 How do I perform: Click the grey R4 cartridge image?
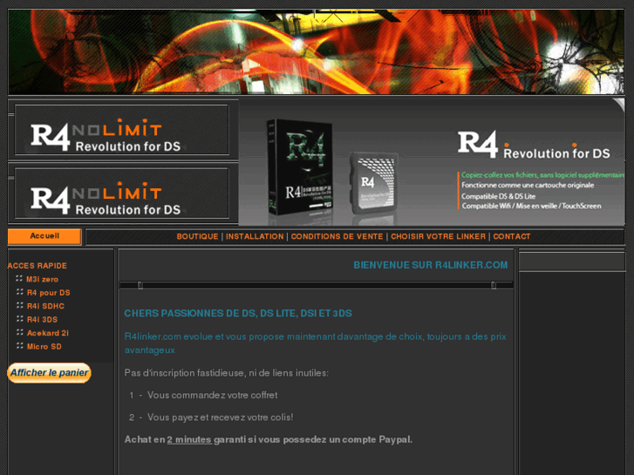coord(373,183)
